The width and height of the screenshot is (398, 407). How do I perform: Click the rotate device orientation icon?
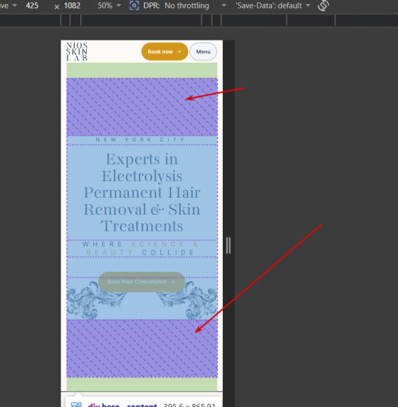tap(323, 6)
